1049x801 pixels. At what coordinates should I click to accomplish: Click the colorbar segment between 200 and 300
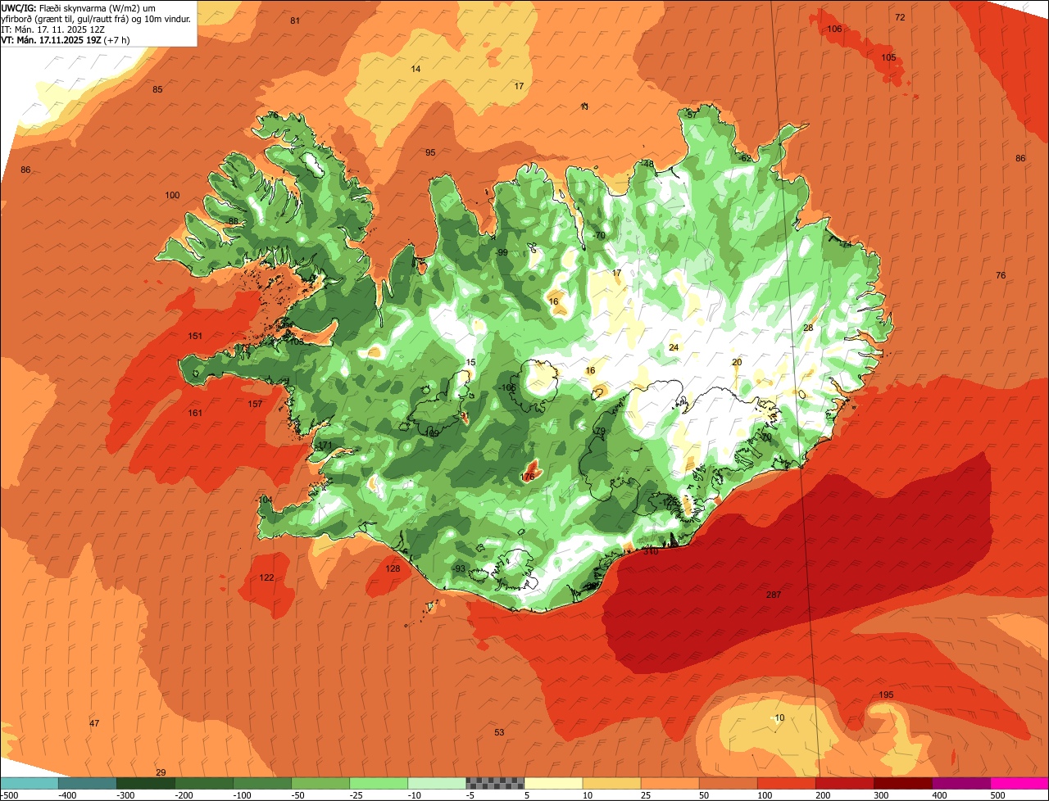tap(845, 782)
